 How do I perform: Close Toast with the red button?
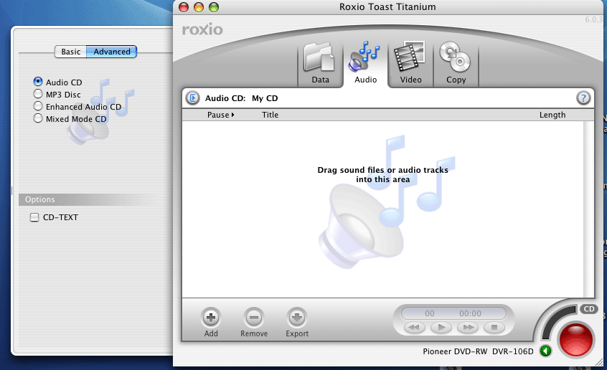184,7
